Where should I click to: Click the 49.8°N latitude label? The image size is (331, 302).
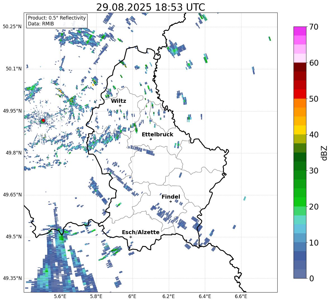13,153
